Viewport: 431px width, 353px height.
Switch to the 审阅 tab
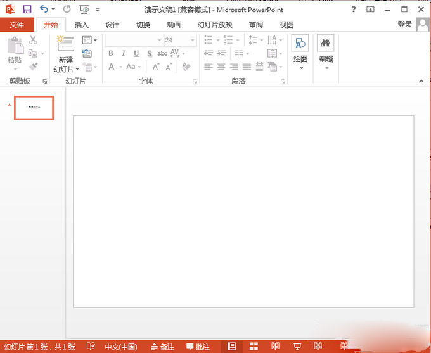pyautogui.click(x=256, y=25)
